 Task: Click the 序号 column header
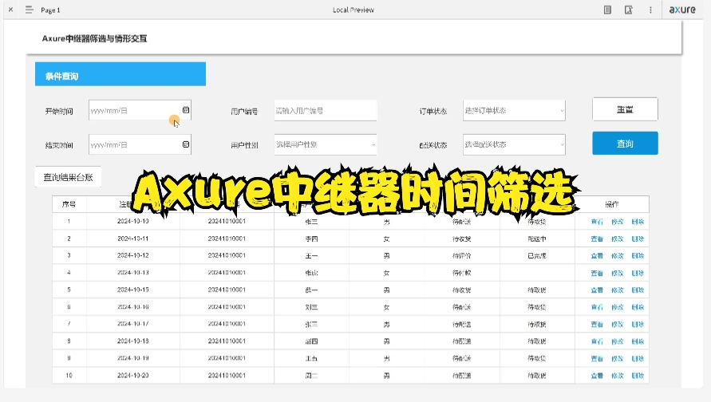coord(69,204)
